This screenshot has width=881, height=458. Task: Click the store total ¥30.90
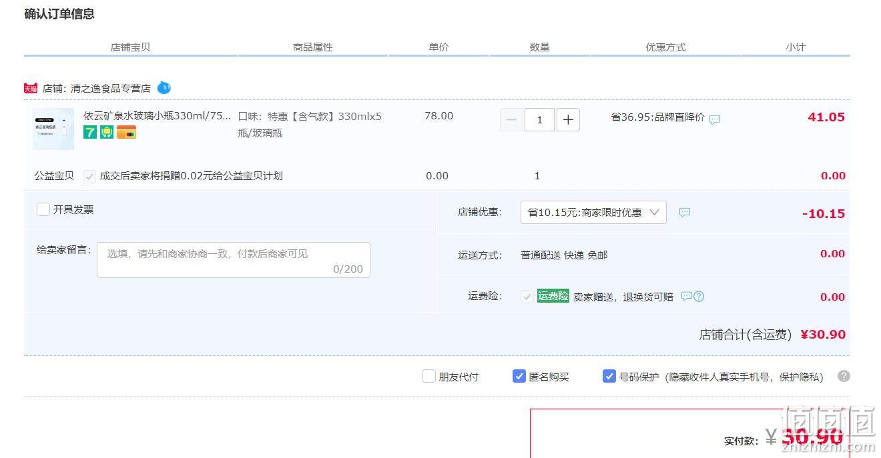point(823,335)
